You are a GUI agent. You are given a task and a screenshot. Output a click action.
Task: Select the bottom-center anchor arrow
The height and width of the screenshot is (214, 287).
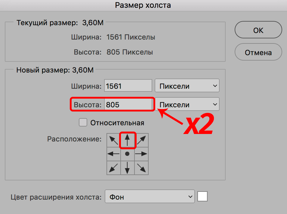click(x=128, y=168)
